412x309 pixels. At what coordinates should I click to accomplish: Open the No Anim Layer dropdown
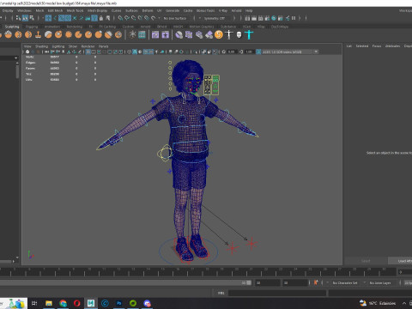pyautogui.click(x=380, y=282)
